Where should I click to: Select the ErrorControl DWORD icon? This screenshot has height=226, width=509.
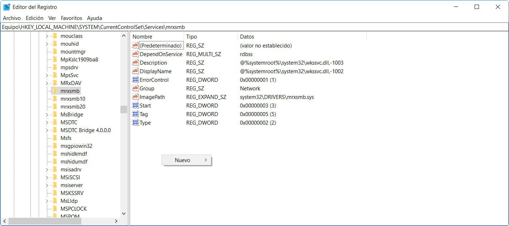135,80
